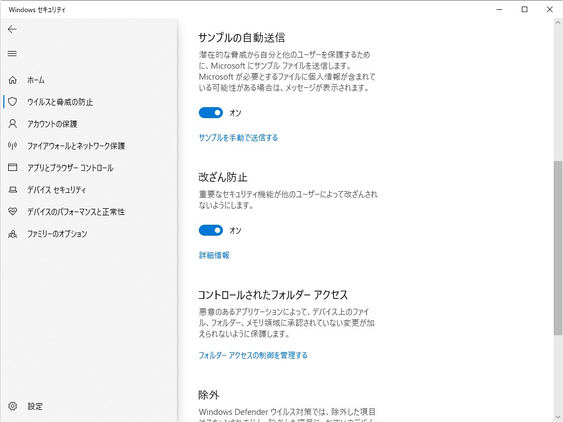Go to アプリとブラウザー コントロール
The image size is (563, 422).
tap(88, 168)
